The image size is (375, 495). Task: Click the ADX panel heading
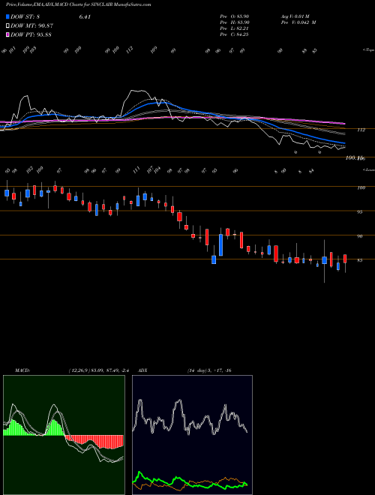coord(143,370)
